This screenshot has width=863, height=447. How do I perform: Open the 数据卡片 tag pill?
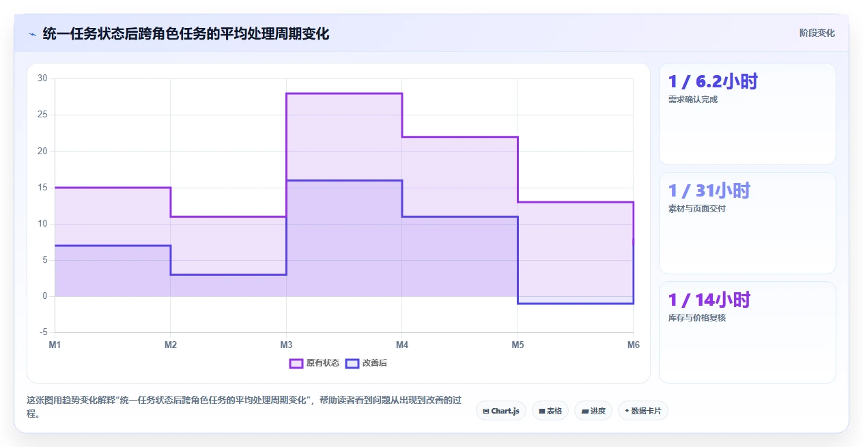(642, 411)
